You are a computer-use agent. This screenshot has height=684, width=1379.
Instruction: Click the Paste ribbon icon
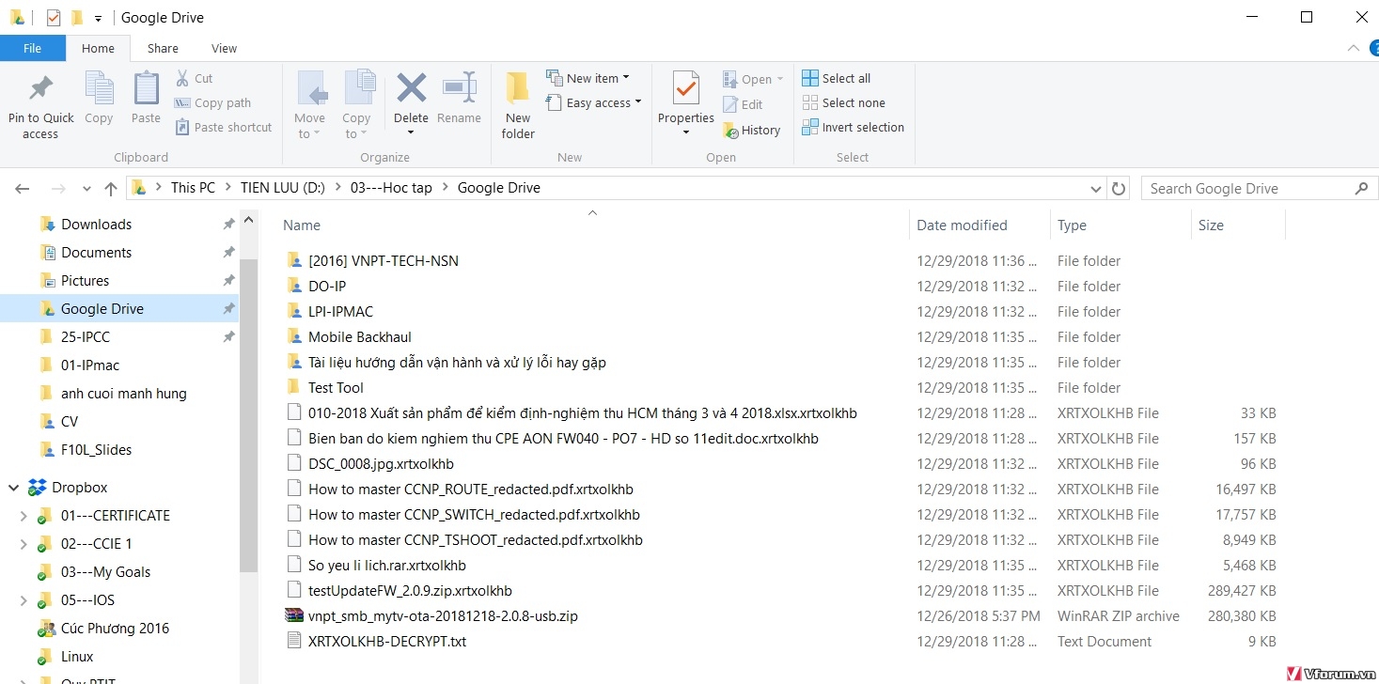coord(146,88)
